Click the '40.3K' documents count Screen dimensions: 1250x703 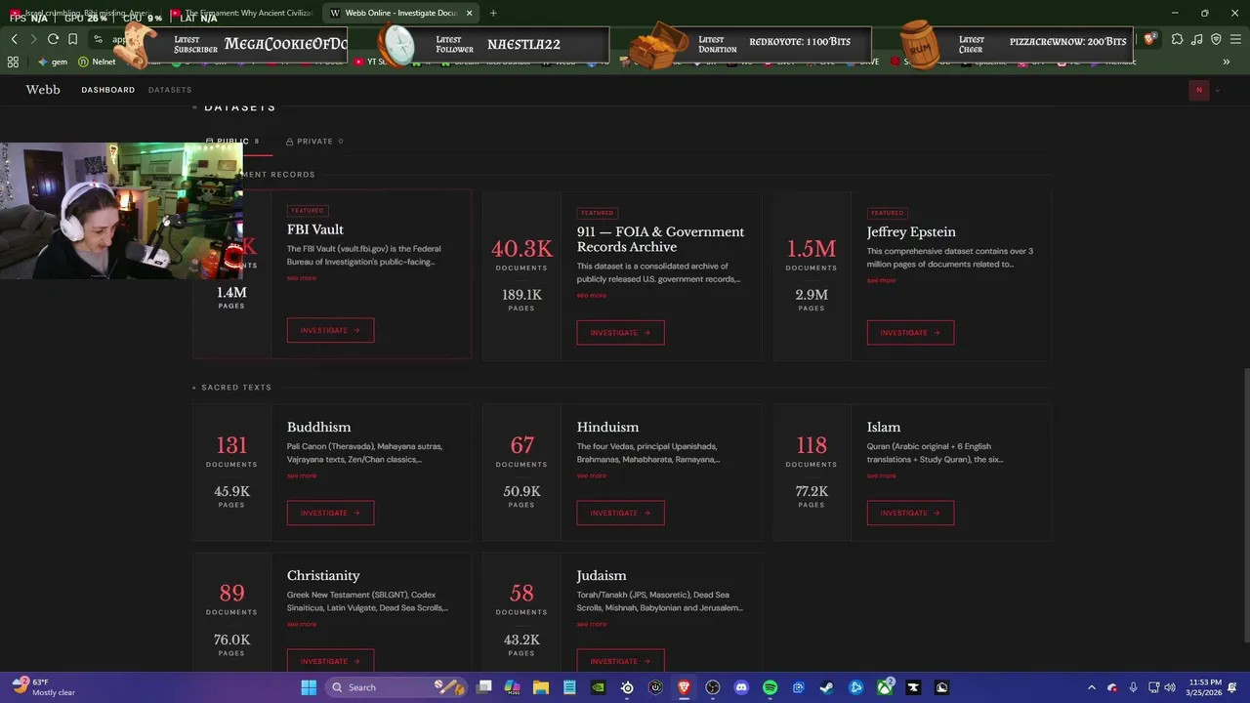pyautogui.click(x=521, y=249)
